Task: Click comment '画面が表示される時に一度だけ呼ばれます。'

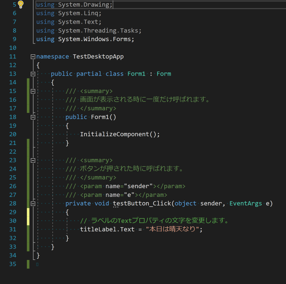Action: point(145,99)
